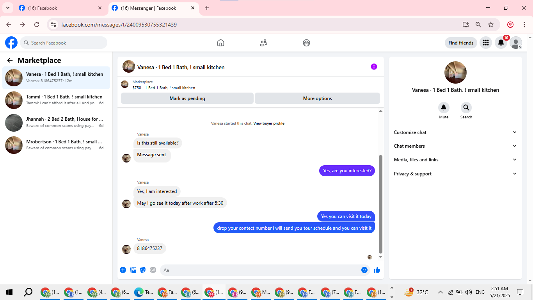Image resolution: width=533 pixels, height=300 pixels.
Task: Open the Chrome profile icon
Action: pos(510,25)
